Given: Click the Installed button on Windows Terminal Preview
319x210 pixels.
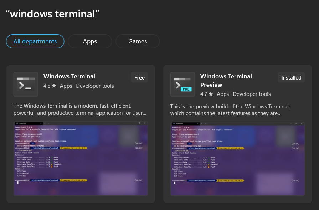Looking at the screenshot, I should pyautogui.click(x=291, y=77).
